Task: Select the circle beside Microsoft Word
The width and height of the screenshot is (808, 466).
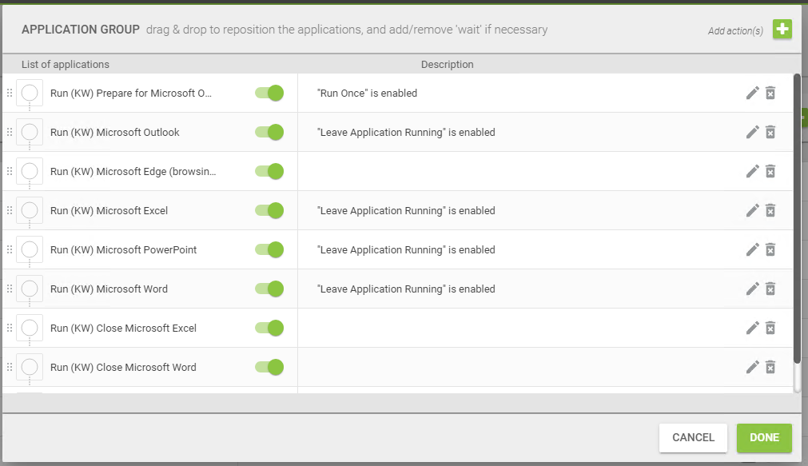Action: click(x=30, y=289)
